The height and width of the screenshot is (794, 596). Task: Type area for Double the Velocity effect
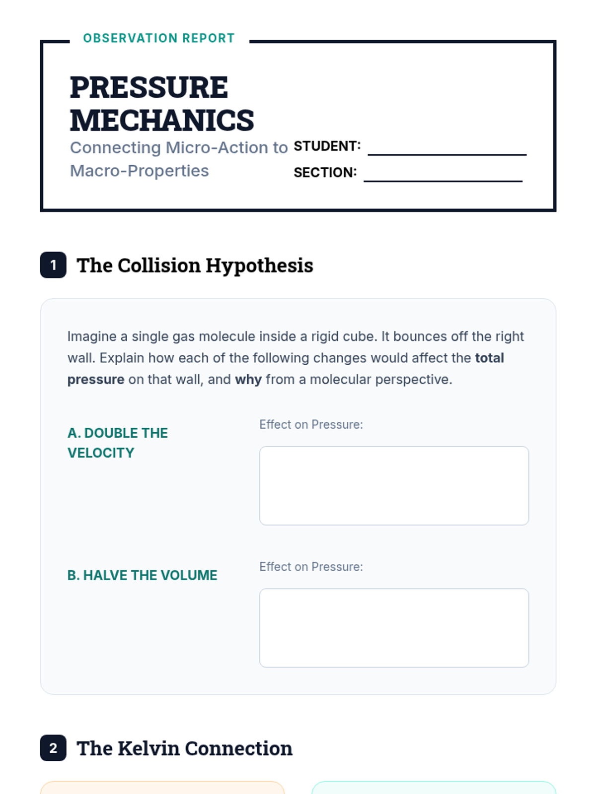(x=394, y=485)
